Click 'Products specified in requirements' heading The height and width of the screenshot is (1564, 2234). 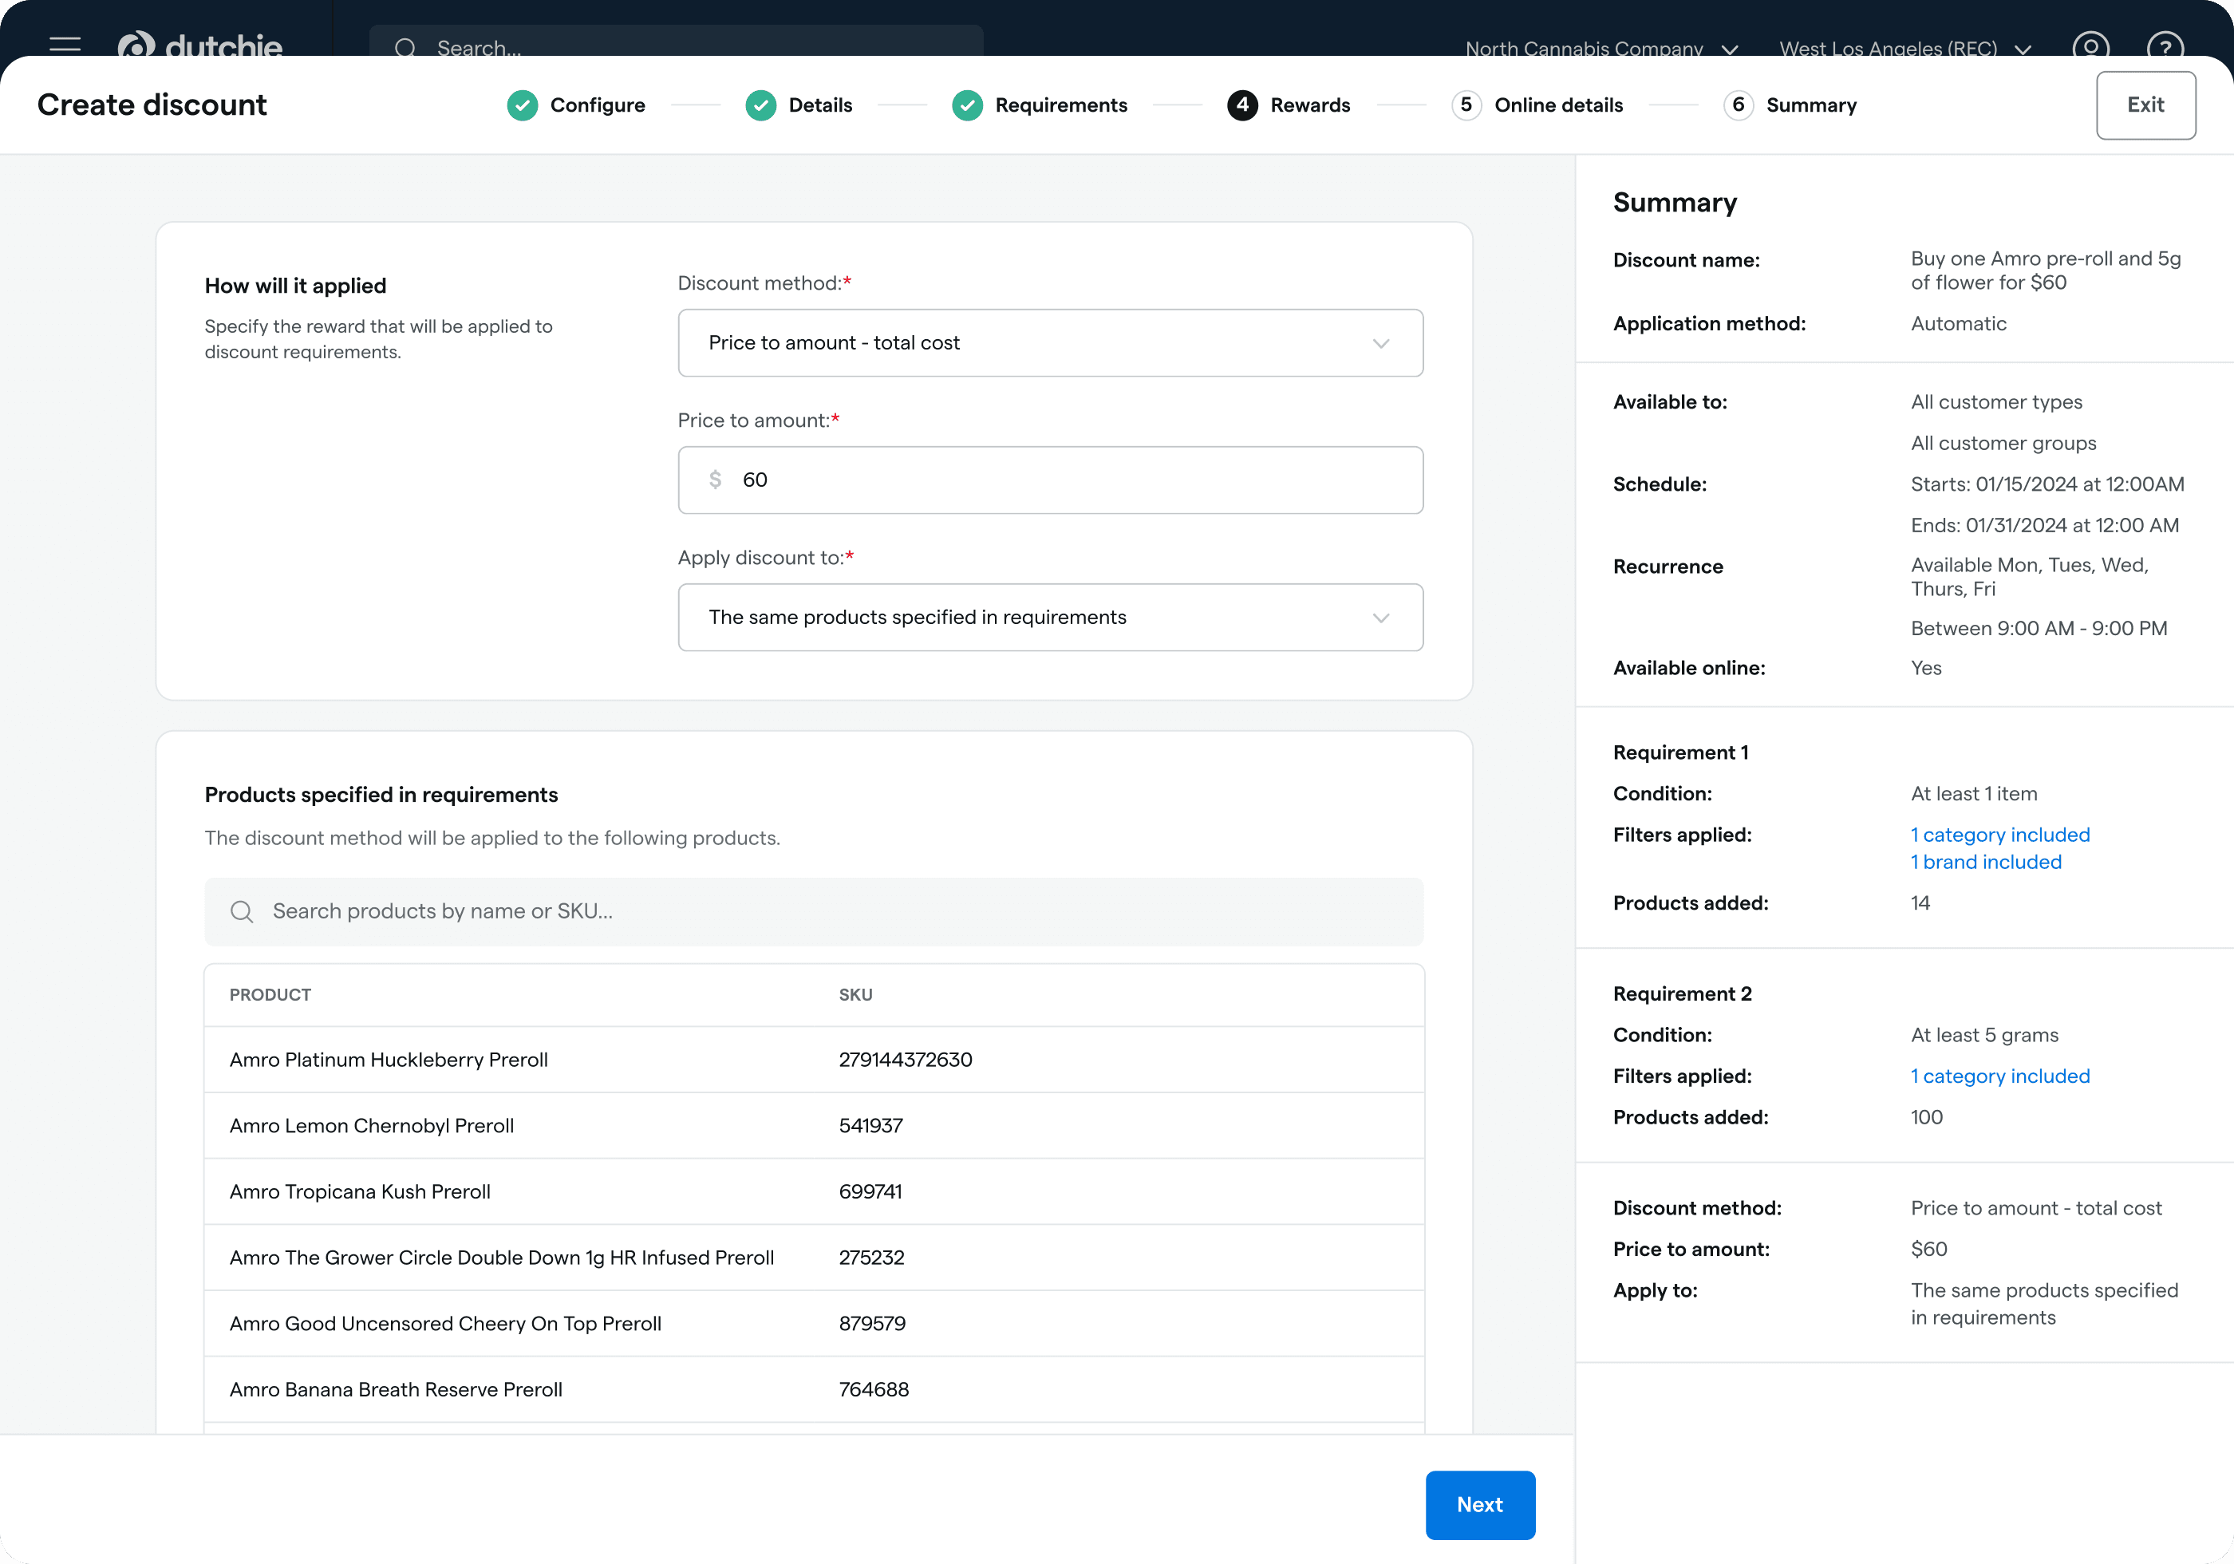tap(381, 794)
